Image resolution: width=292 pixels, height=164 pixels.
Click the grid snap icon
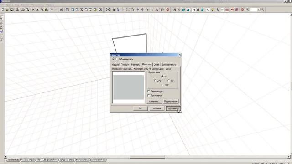(x=108, y=10)
